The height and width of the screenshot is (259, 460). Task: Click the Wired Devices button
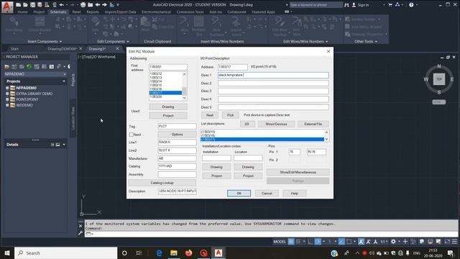click(x=276, y=124)
